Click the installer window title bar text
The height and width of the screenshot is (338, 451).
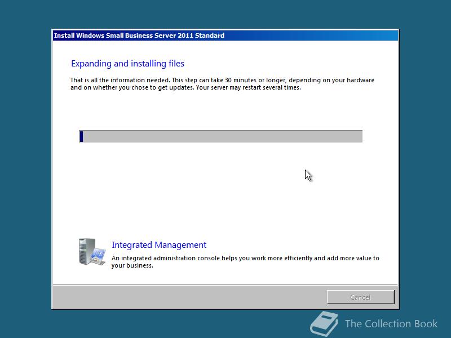(x=139, y=35)
